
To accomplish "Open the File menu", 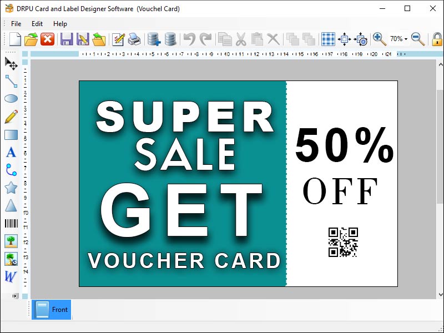I will (15, 24).
